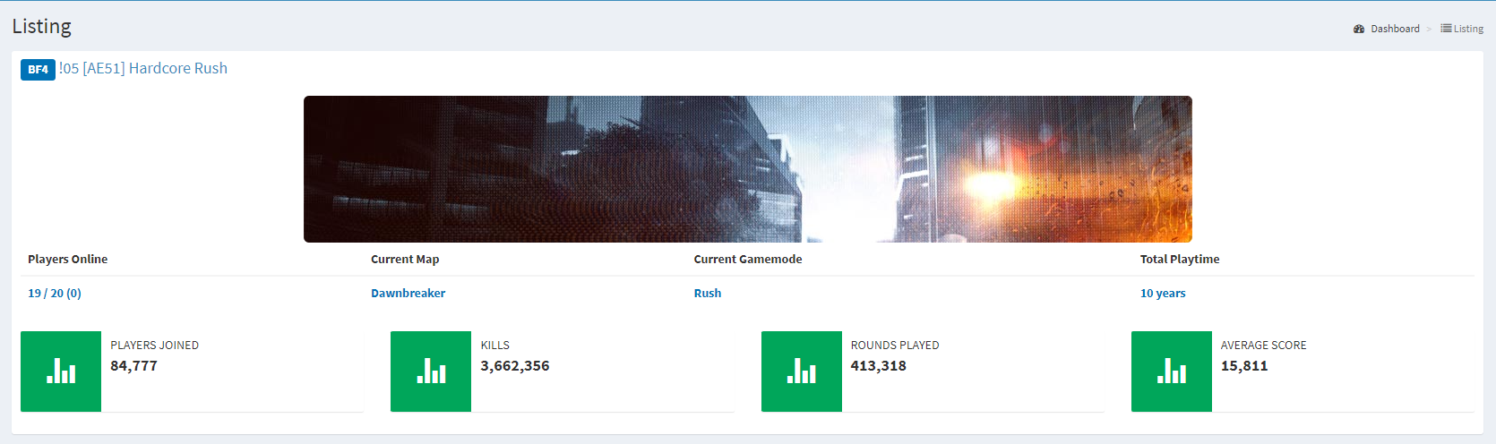
Task: Click the KILLS label
Action: click(x=495, y=345)
